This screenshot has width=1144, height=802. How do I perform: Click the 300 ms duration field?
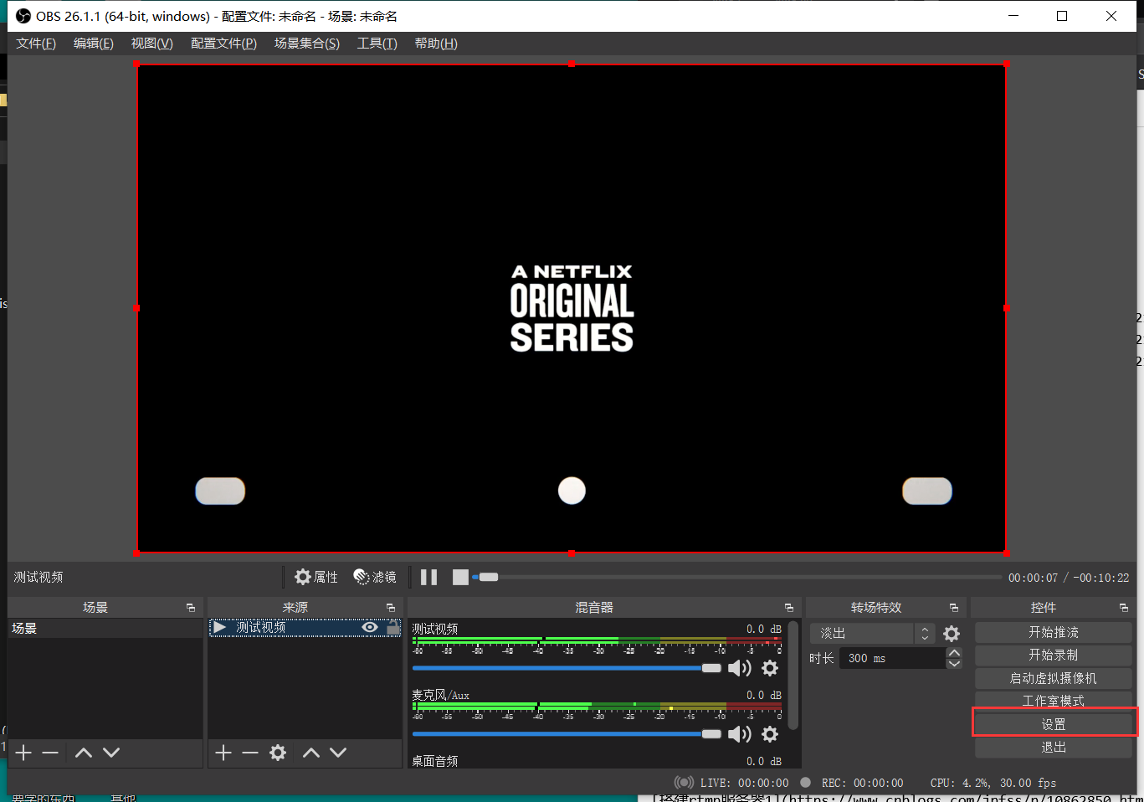pyautogui.click(x=894, y=659)
